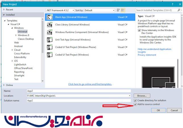This screenshot has width=183, height=128.
Task: Expand the iOS tree node
Action: pyautogui.click(x=12, y=61)
